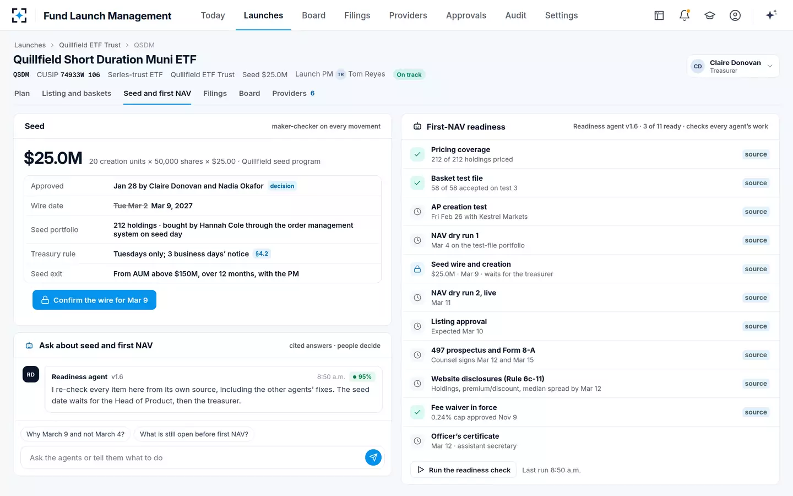Click the Fund Launch Management logo icon
The width and height of the screenshot is (793, 496).
click(19, 15)
